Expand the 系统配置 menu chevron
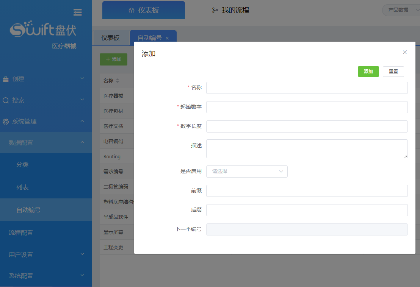420x287 pixels. click(x=82, y=275)
